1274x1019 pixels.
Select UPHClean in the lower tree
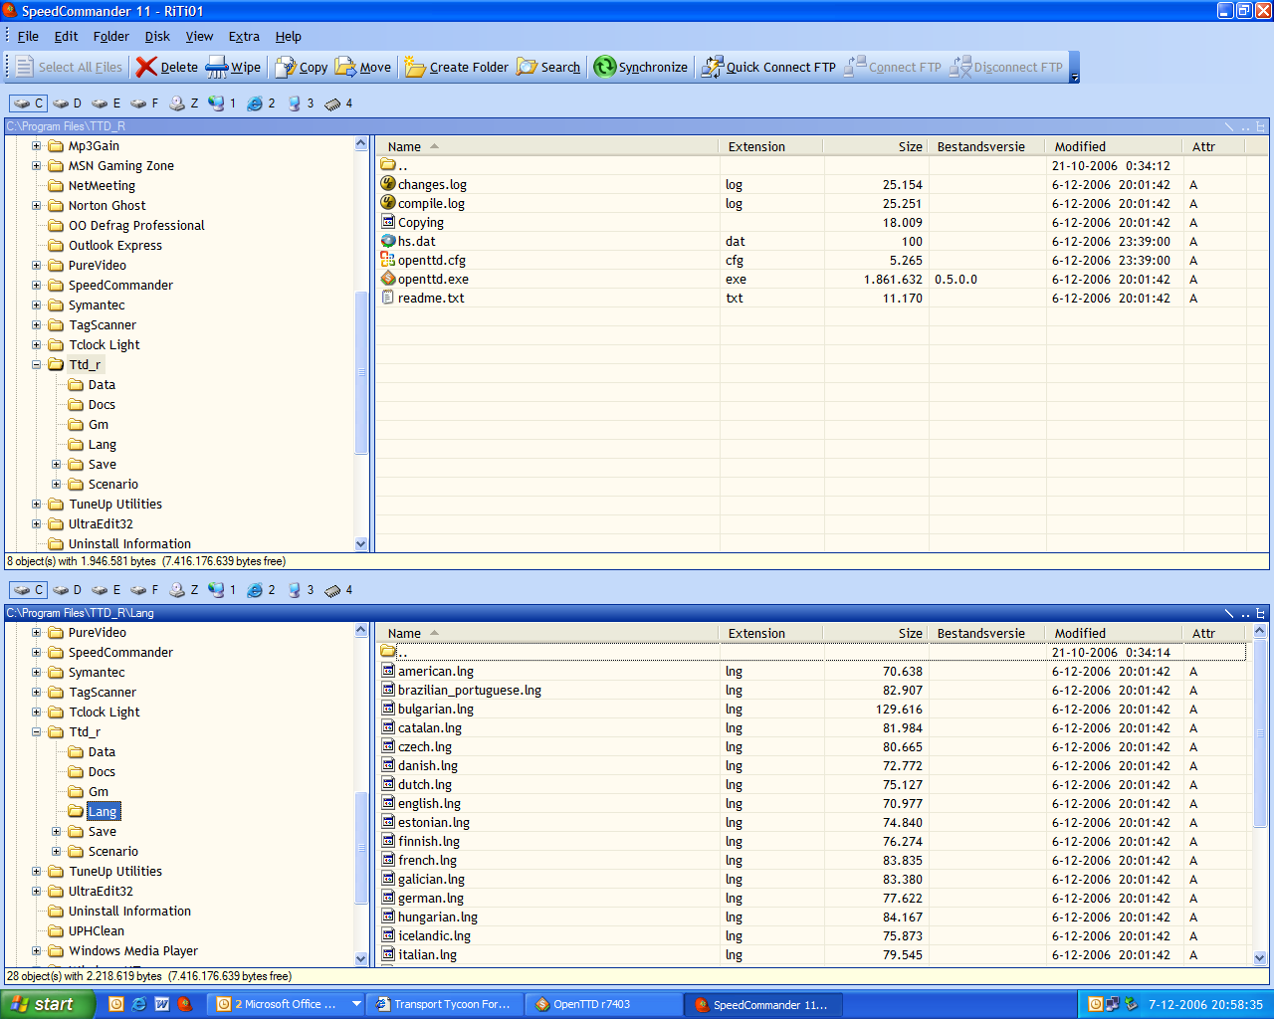(97, 931)
